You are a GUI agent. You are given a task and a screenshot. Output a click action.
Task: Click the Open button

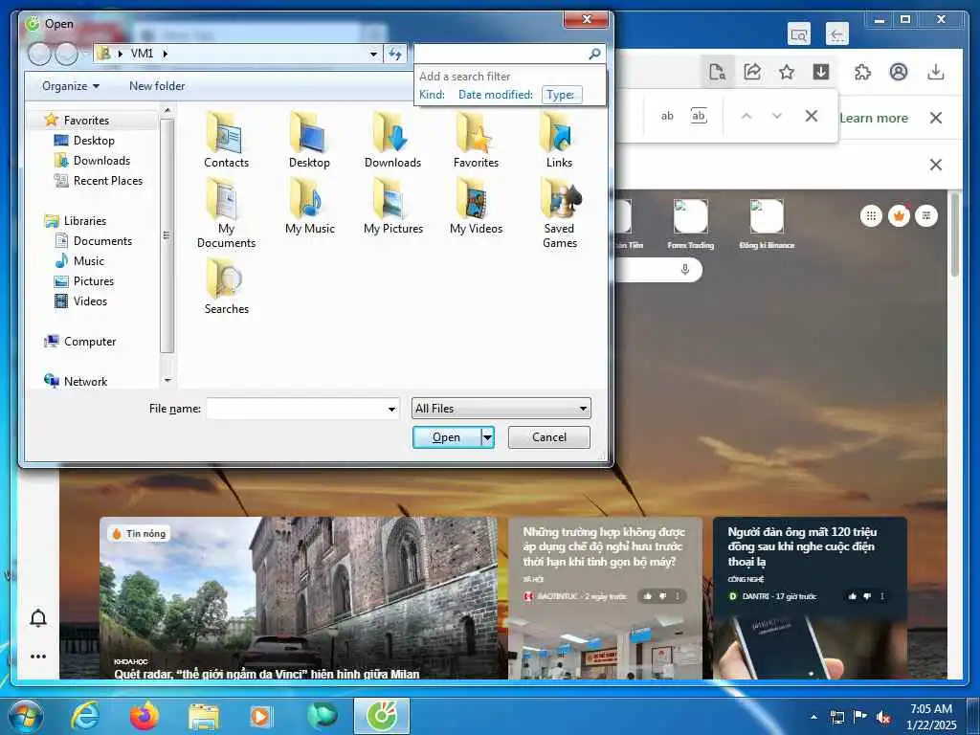[x=447, y=437]
